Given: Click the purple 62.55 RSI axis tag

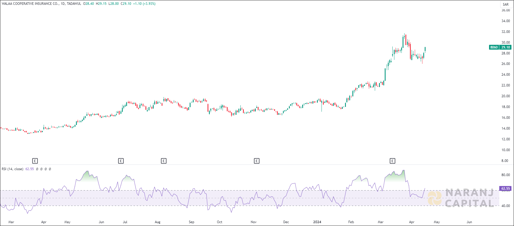Looking at the screenshot, I should pos(505,188).
